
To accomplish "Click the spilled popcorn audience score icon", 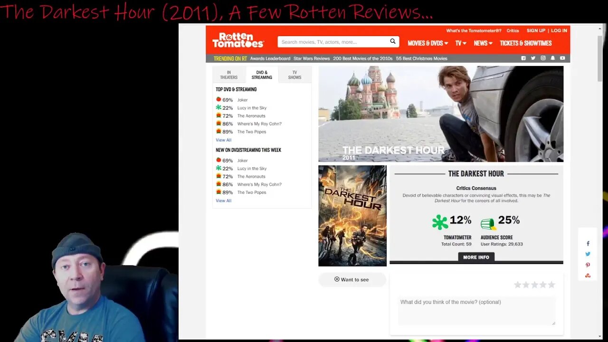I will click(488, 223).
